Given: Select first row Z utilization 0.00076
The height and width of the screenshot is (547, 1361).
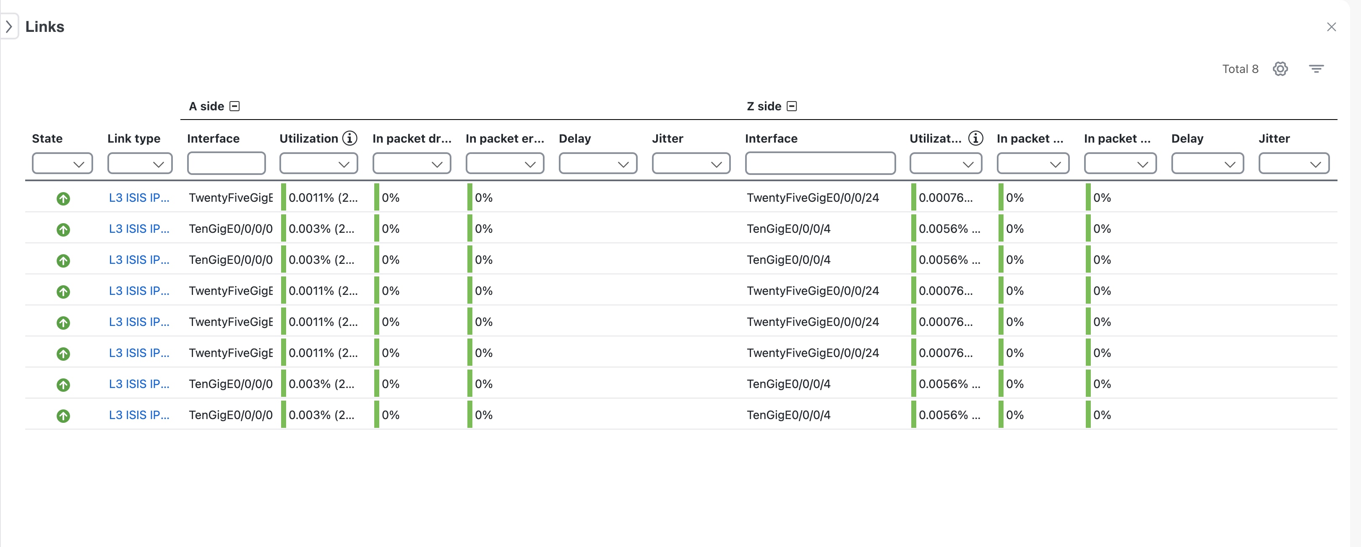Looking at the screenshot, I should [945, 198].
